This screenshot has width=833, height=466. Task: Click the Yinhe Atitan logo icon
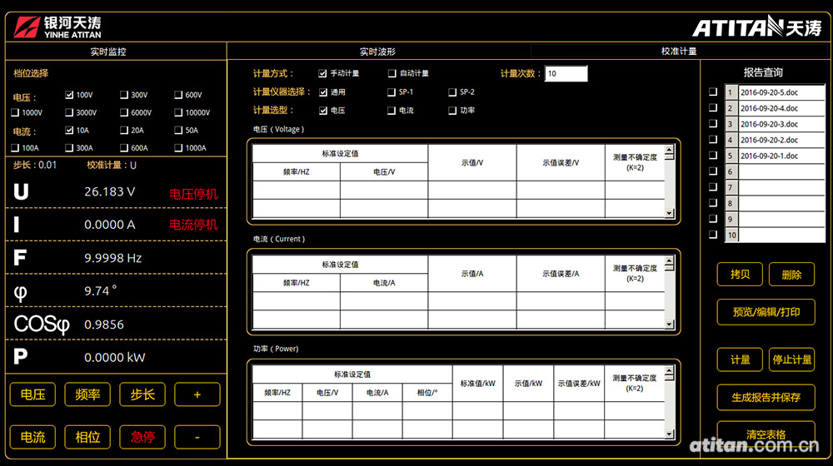pyautogui.click(x=25, y=27)
